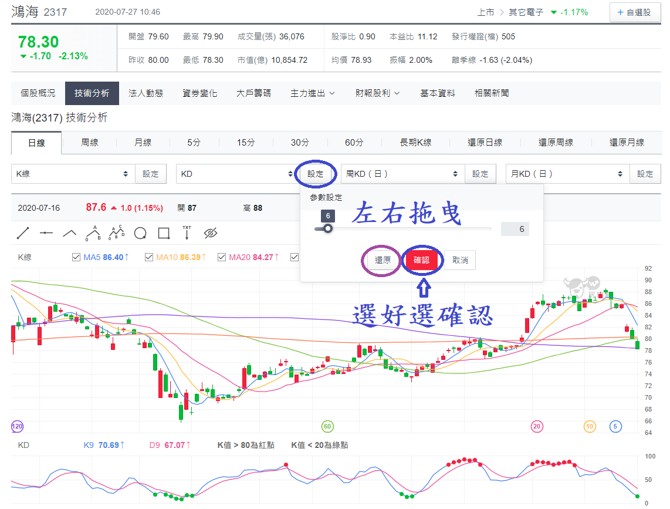This screenshot has height=509, width=670.
Task: Open the 其它電子 category link
Action: click(x=526, y=12)
